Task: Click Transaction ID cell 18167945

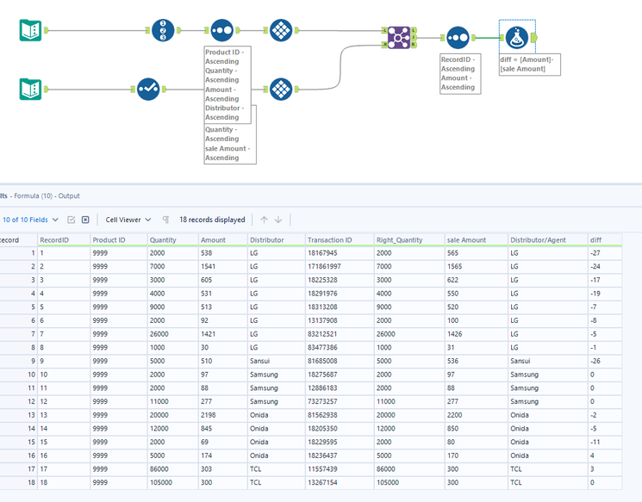Action: pos(340,253)
